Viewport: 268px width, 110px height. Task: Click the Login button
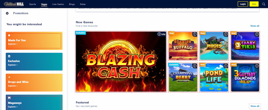tap(243, 4)
